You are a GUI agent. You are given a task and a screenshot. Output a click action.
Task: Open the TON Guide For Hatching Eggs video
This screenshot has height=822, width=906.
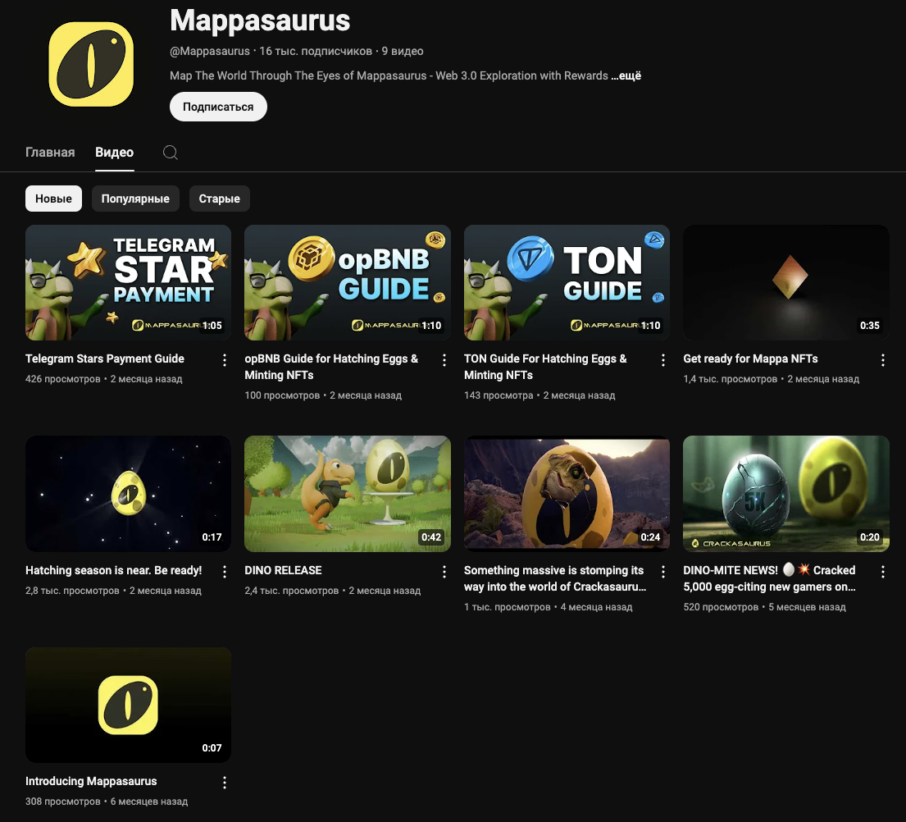567,282
